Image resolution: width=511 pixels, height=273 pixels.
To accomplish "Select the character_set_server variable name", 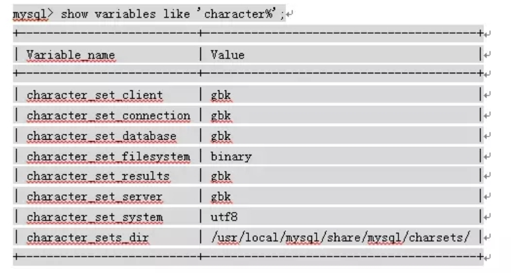I will click(95, 197).
